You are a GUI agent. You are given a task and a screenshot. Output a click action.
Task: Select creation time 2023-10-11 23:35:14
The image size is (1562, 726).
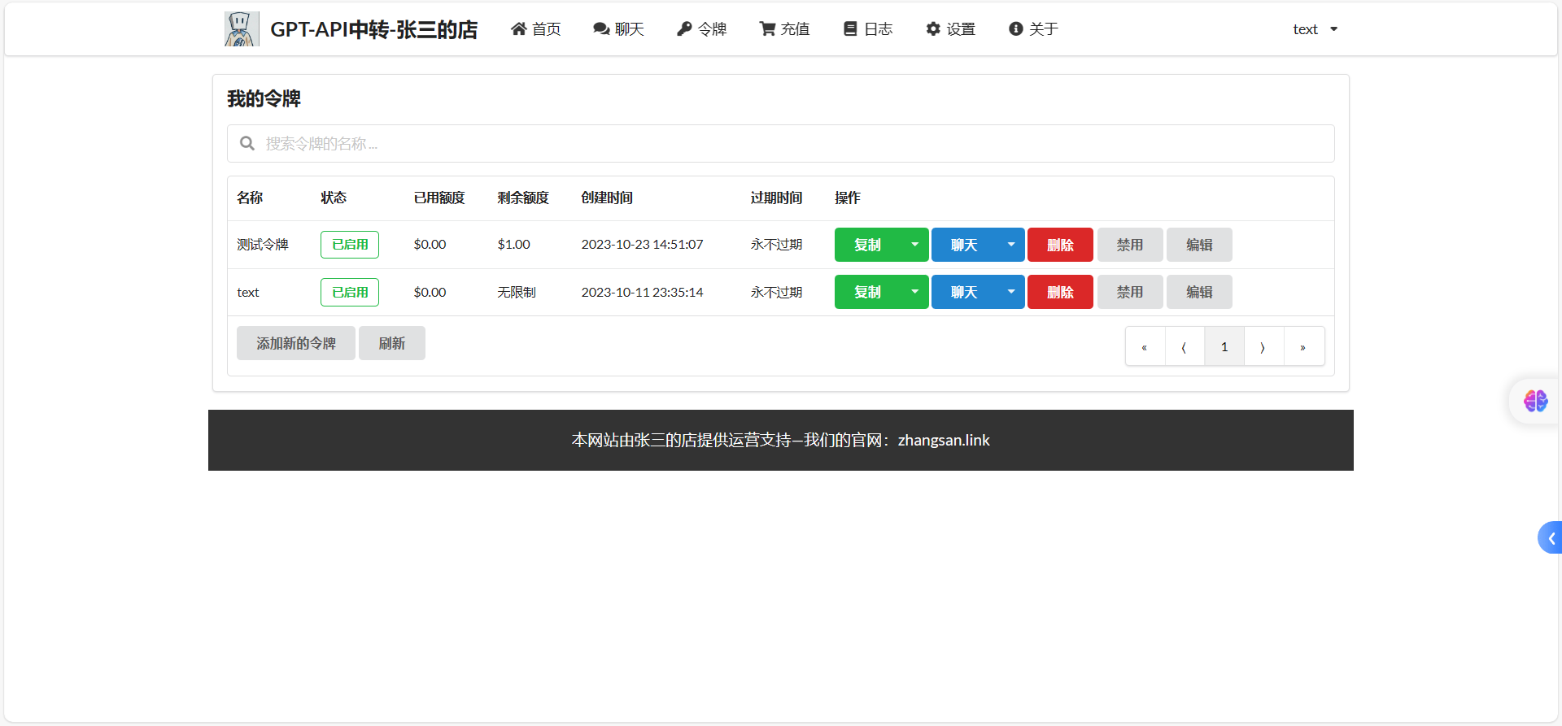pos(642,292)
